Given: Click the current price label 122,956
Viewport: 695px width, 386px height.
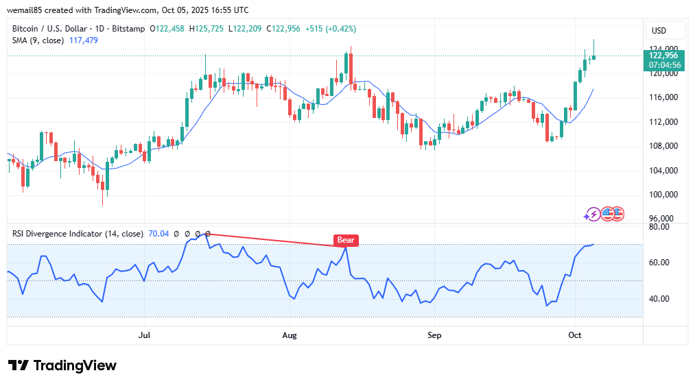Looking at the screenshot, I should (x=662, y=56).
